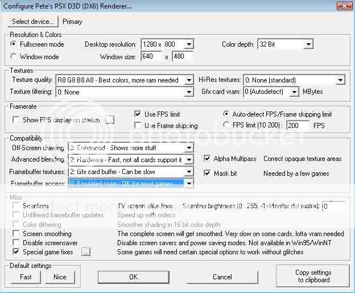The width and height of the screenshot is (355, 293).
Task: Enable Use Frame skipping checkbox
Action: (138, 125)
